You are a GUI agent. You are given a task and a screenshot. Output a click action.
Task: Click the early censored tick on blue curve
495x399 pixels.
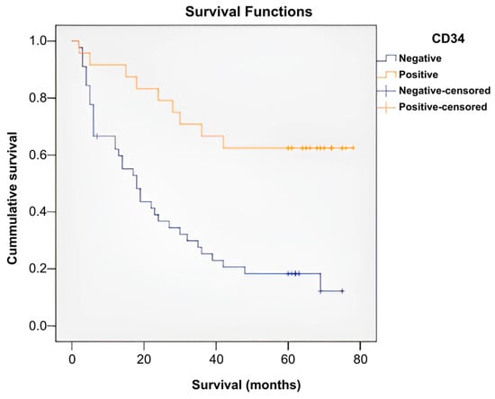coord(97,136)
